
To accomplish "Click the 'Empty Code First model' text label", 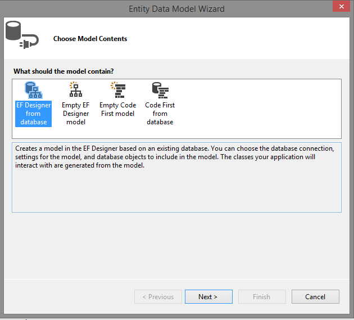I will click(118, 109).
